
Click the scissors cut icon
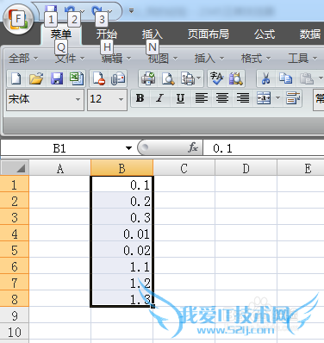pos(265,78)
